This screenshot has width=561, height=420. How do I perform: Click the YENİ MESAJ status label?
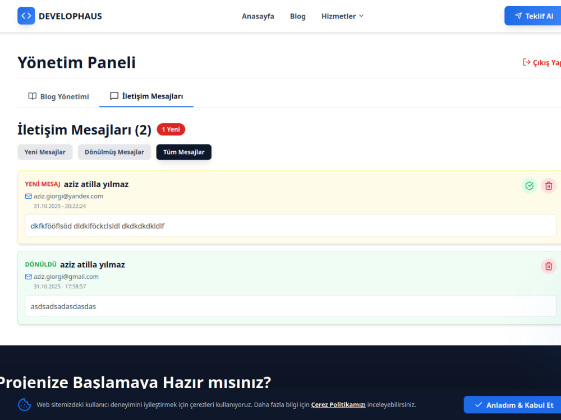coord(43,184)
